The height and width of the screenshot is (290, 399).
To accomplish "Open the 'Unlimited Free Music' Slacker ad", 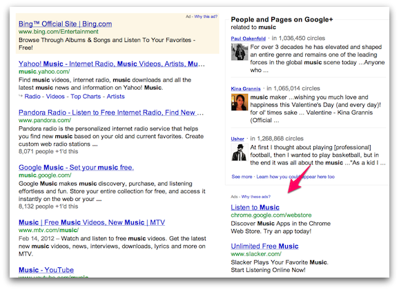I will pyautogui.click(x=264, y=246).
